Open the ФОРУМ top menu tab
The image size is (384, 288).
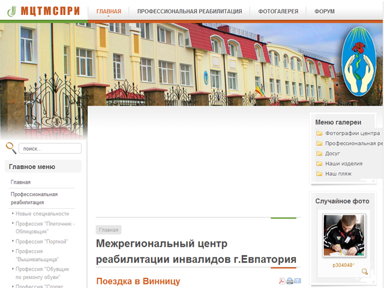325,11
